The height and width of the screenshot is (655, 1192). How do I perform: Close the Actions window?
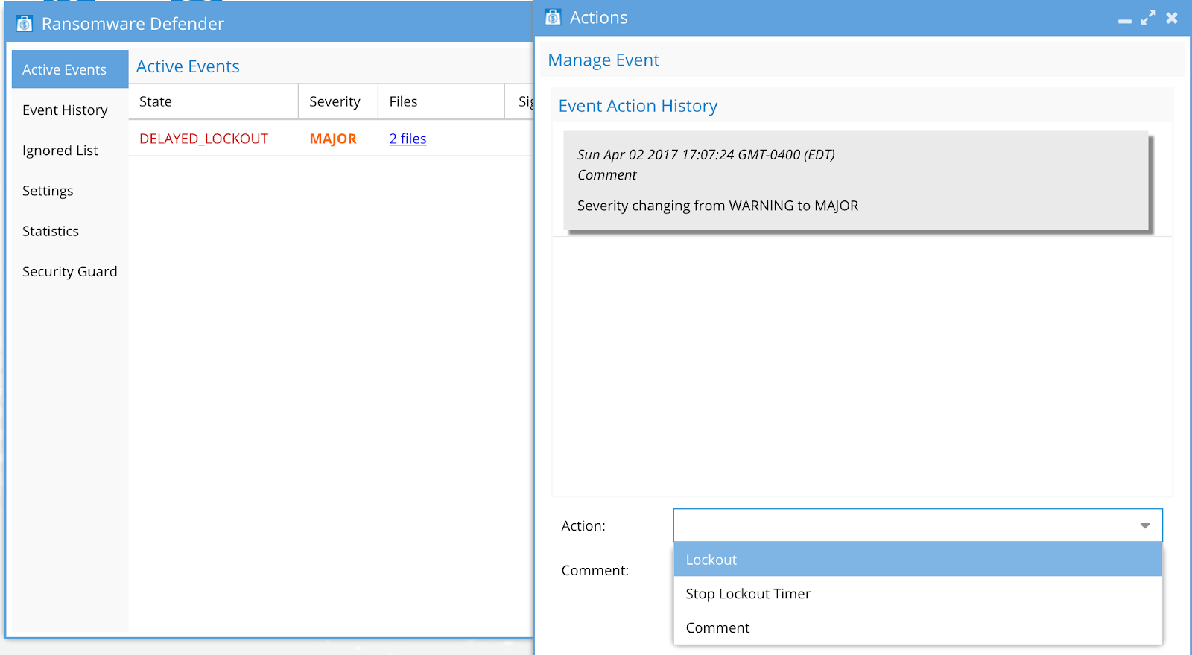1172,18
